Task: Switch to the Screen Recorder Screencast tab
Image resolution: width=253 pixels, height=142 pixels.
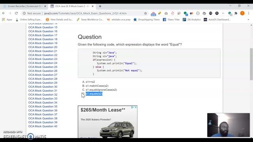Action: (24, 6)
